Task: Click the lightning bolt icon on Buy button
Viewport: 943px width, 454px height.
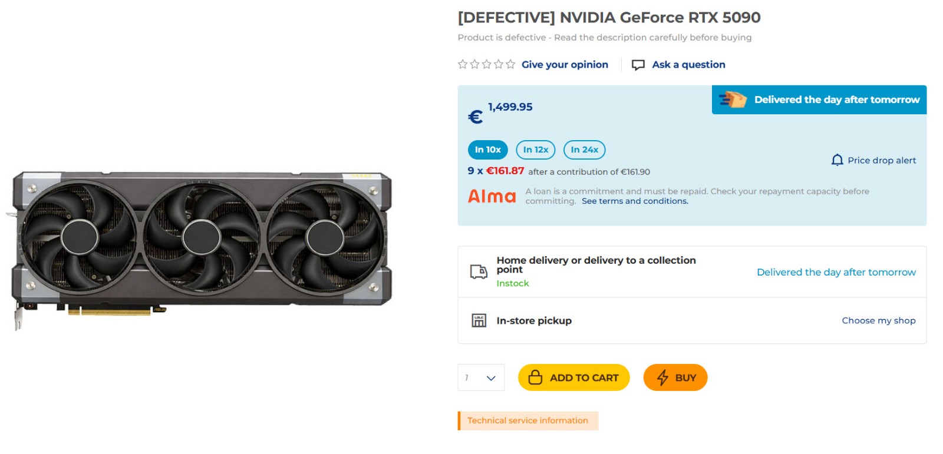Action: 662,377
